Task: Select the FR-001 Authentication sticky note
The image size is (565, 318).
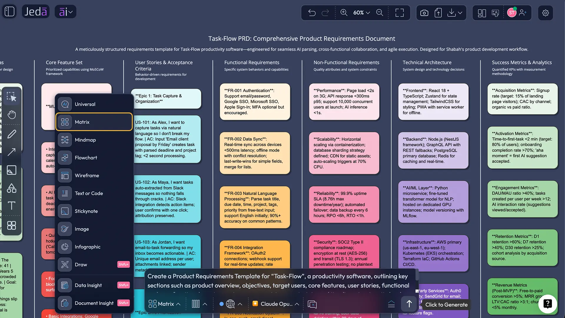Action: [255, 102]
